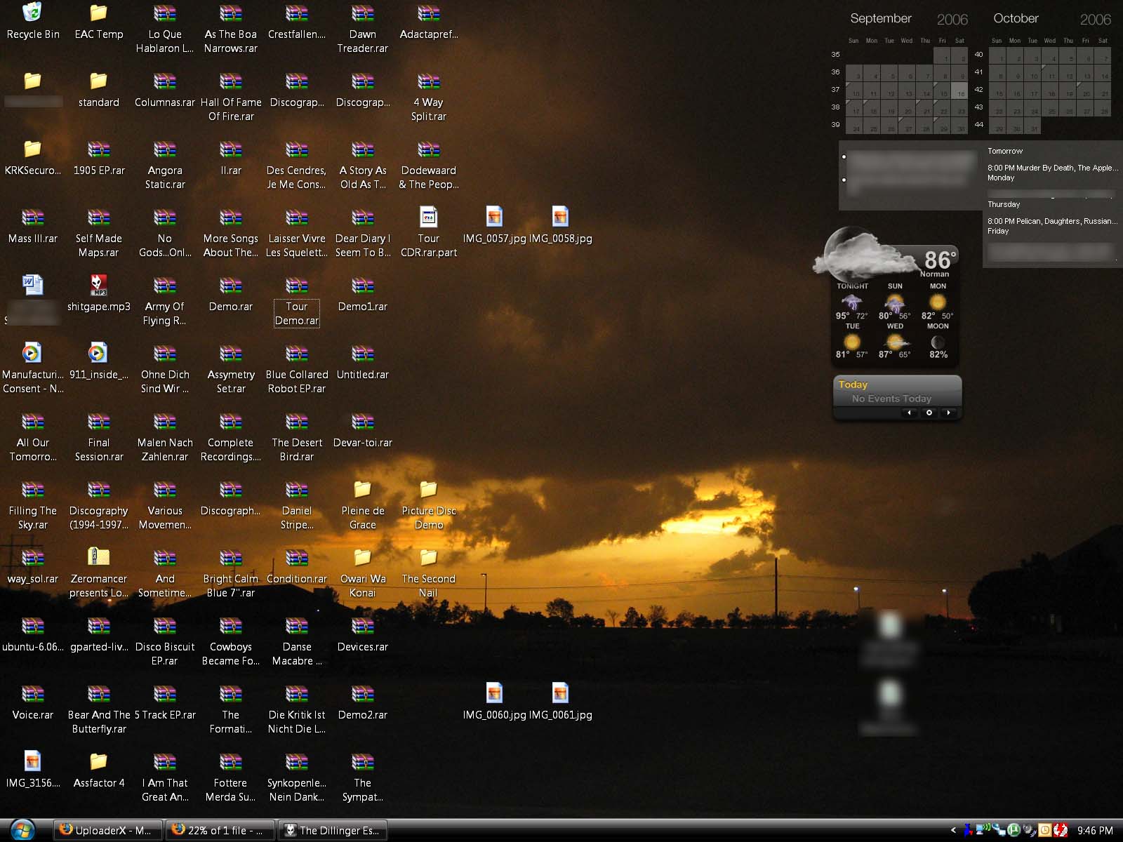Select the IMG_3156 image file

32,770
